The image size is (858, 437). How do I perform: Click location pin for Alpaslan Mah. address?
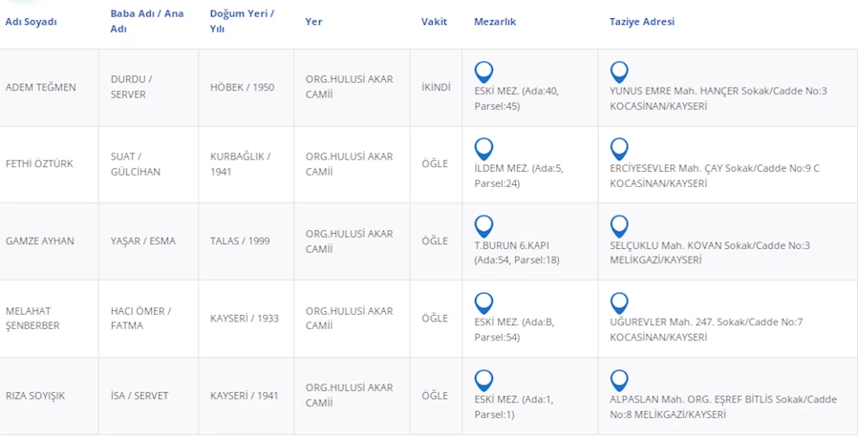pos(619,381)
